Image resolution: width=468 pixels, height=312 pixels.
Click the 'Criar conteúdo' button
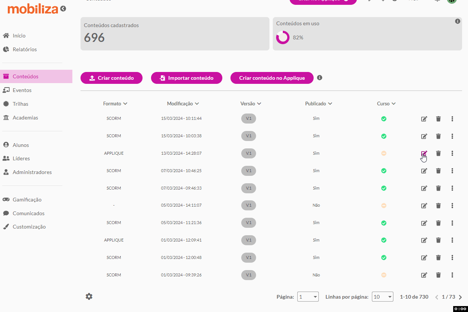111,78
